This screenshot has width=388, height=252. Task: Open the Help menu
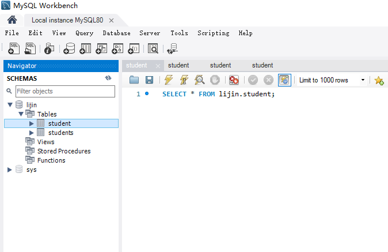coord(245,33)
